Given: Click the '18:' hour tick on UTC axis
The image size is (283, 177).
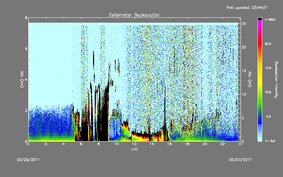Looking at the screenshot, I should (x=187, y=144).
